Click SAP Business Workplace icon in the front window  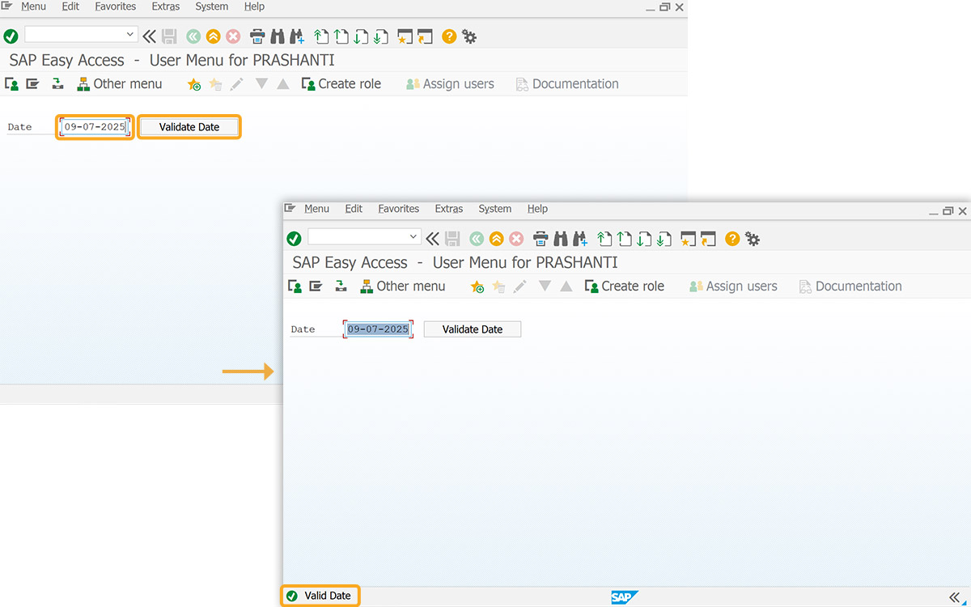(341, 287)
